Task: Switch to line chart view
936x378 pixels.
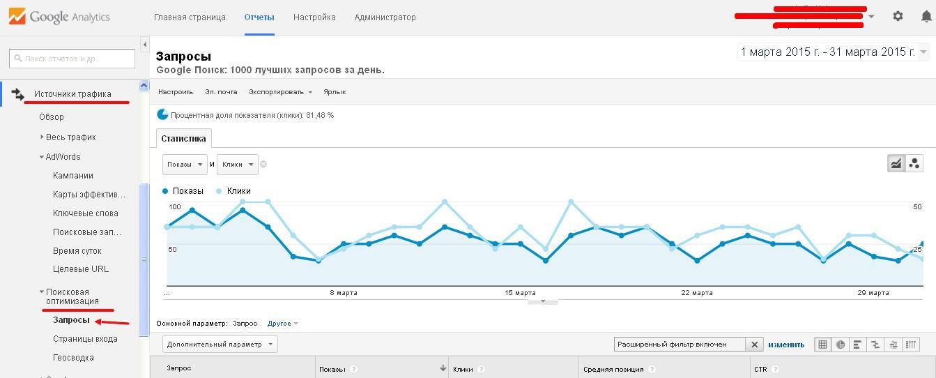Action: 896,163
